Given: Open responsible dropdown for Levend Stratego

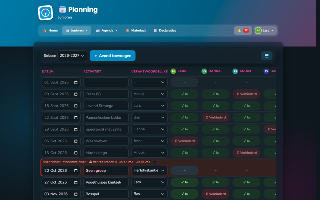Looking at the screenshot, I should (149, 106).
